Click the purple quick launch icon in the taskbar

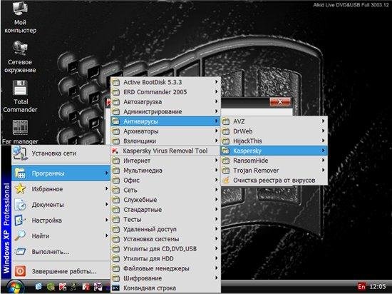coord(98,287)
